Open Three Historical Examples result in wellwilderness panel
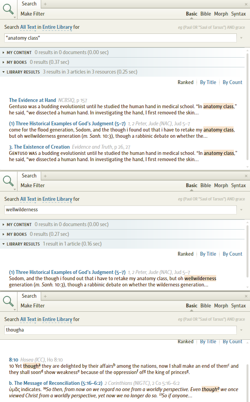Viewport: 250px width, 402px height. click(x=67, y=272)
